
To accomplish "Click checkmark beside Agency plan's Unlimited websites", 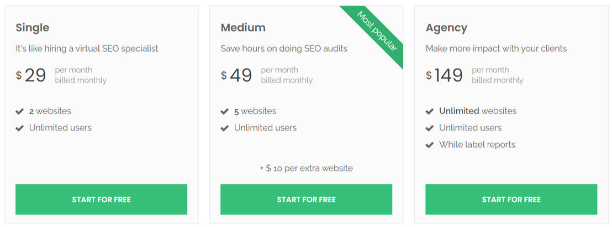I will pos(430,111).
